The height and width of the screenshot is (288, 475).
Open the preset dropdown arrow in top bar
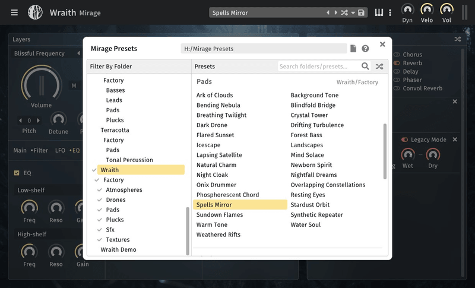coord(353,12)
